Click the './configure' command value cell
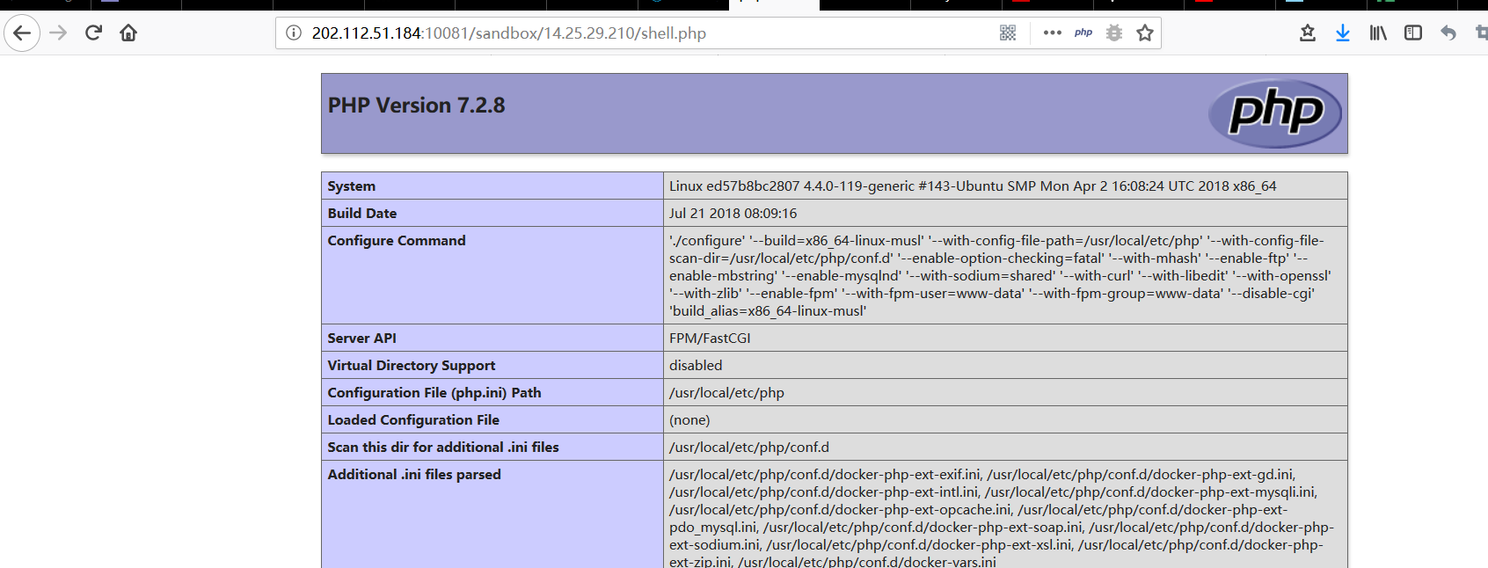Image resolution: width=1488 pixels, height=568 pixels. (x=1005, y=275)
